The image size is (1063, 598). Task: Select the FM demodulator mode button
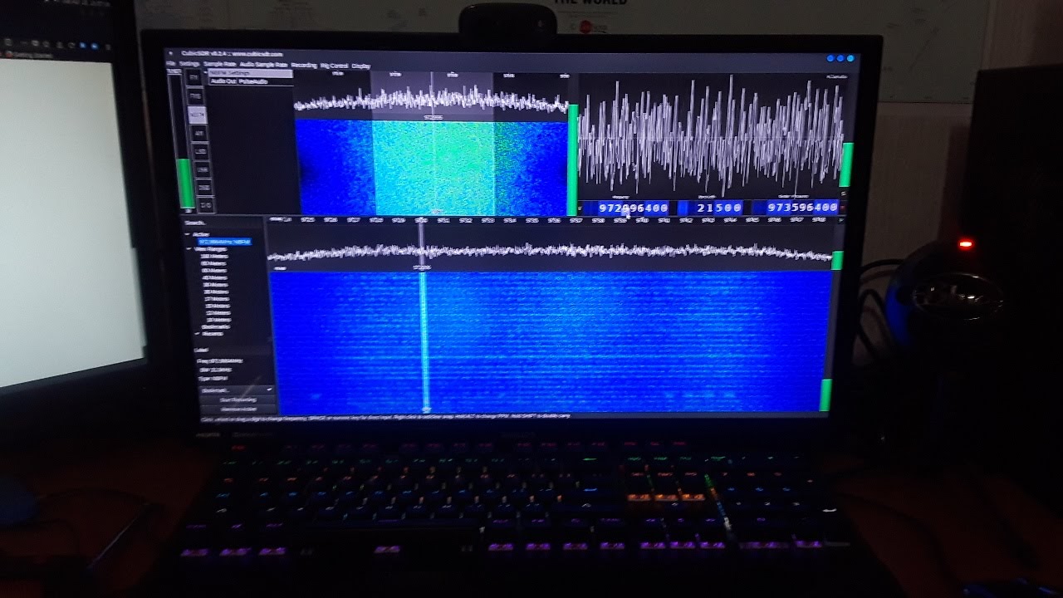tap(194, 77)
